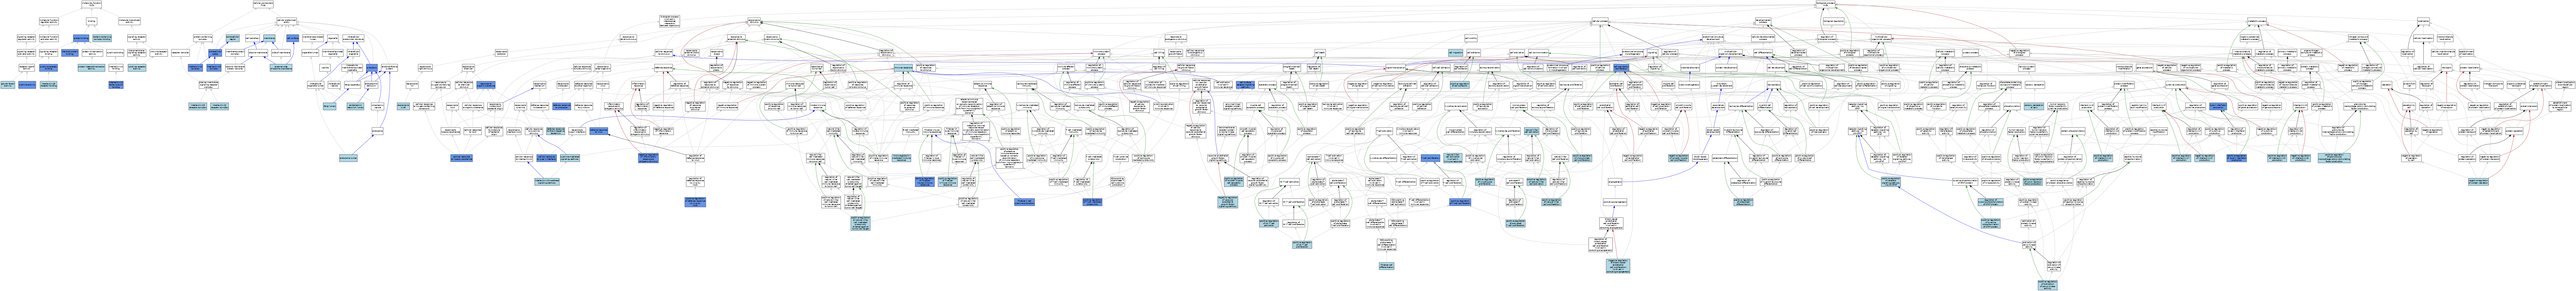Select the extracellular region node

click(x=233, y=38)
